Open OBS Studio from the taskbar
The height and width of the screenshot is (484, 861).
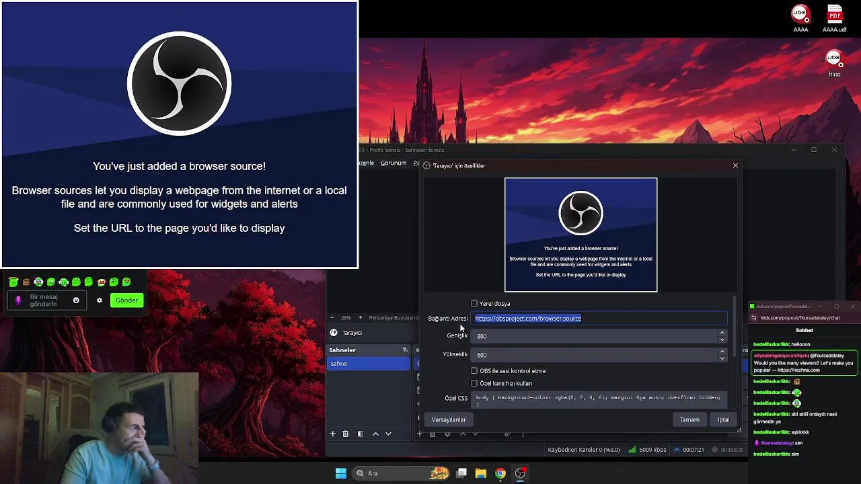pos(520,473)
